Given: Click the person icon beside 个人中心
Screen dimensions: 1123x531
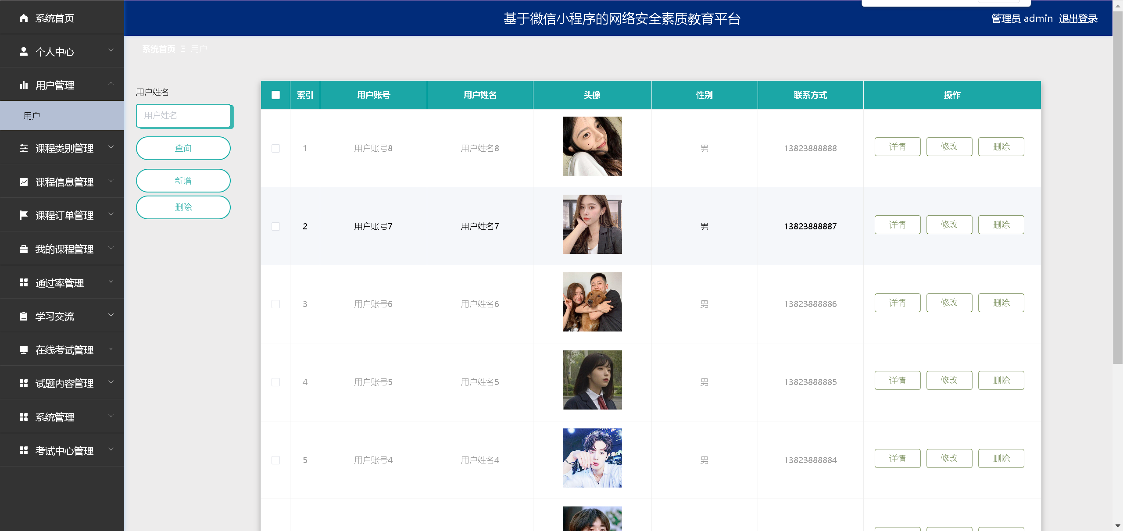Looking at the screenshot, I should pyautogui.click(x=24, y=52).
